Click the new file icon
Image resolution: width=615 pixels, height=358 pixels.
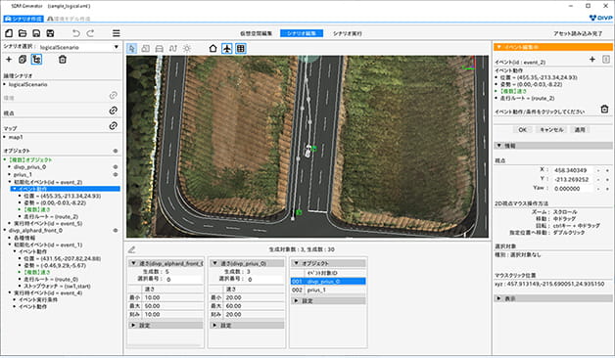(x=9, y=33)
